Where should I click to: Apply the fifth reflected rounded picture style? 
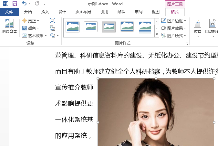pos(145,27)
